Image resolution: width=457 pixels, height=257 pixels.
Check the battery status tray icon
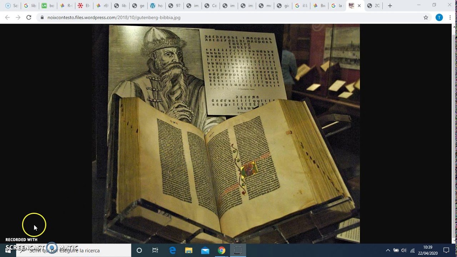(396, 250)
